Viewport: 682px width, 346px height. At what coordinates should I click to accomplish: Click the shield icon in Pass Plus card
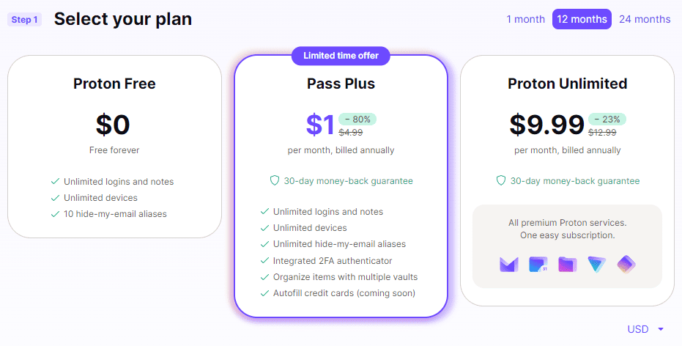pyautogui.click(x=275, y=181)
